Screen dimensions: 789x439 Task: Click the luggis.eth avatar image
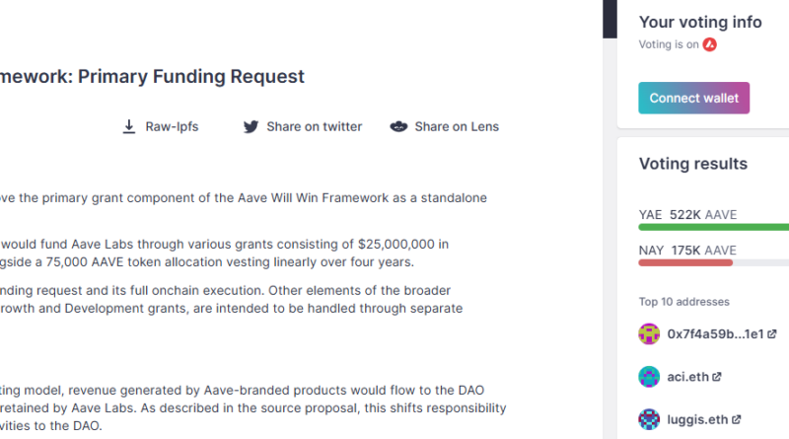[x=649, y=418]
